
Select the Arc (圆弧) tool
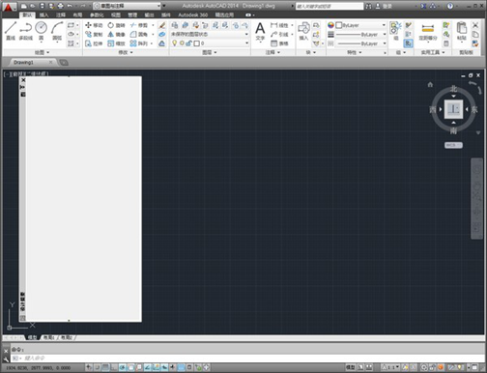point(57,31)
